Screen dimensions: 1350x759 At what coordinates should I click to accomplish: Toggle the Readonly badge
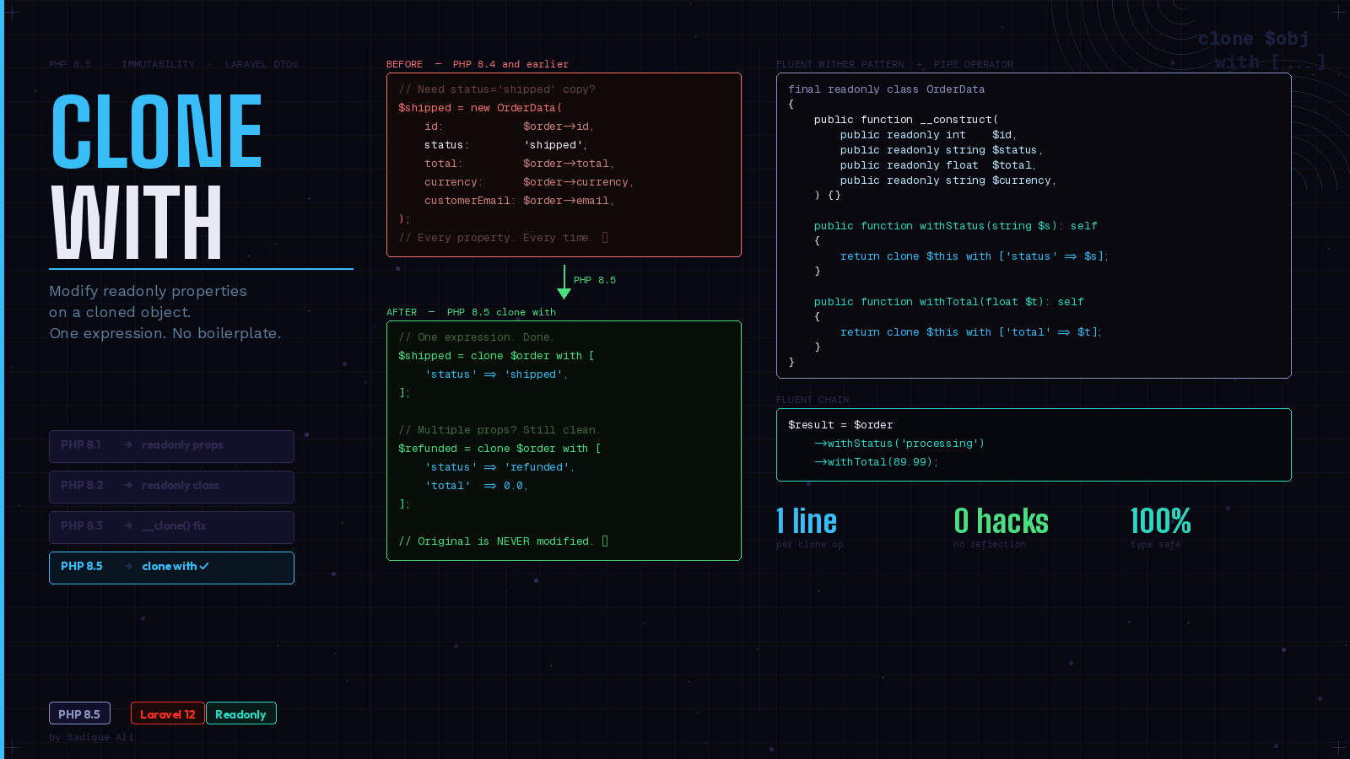[x=240, y=713]
